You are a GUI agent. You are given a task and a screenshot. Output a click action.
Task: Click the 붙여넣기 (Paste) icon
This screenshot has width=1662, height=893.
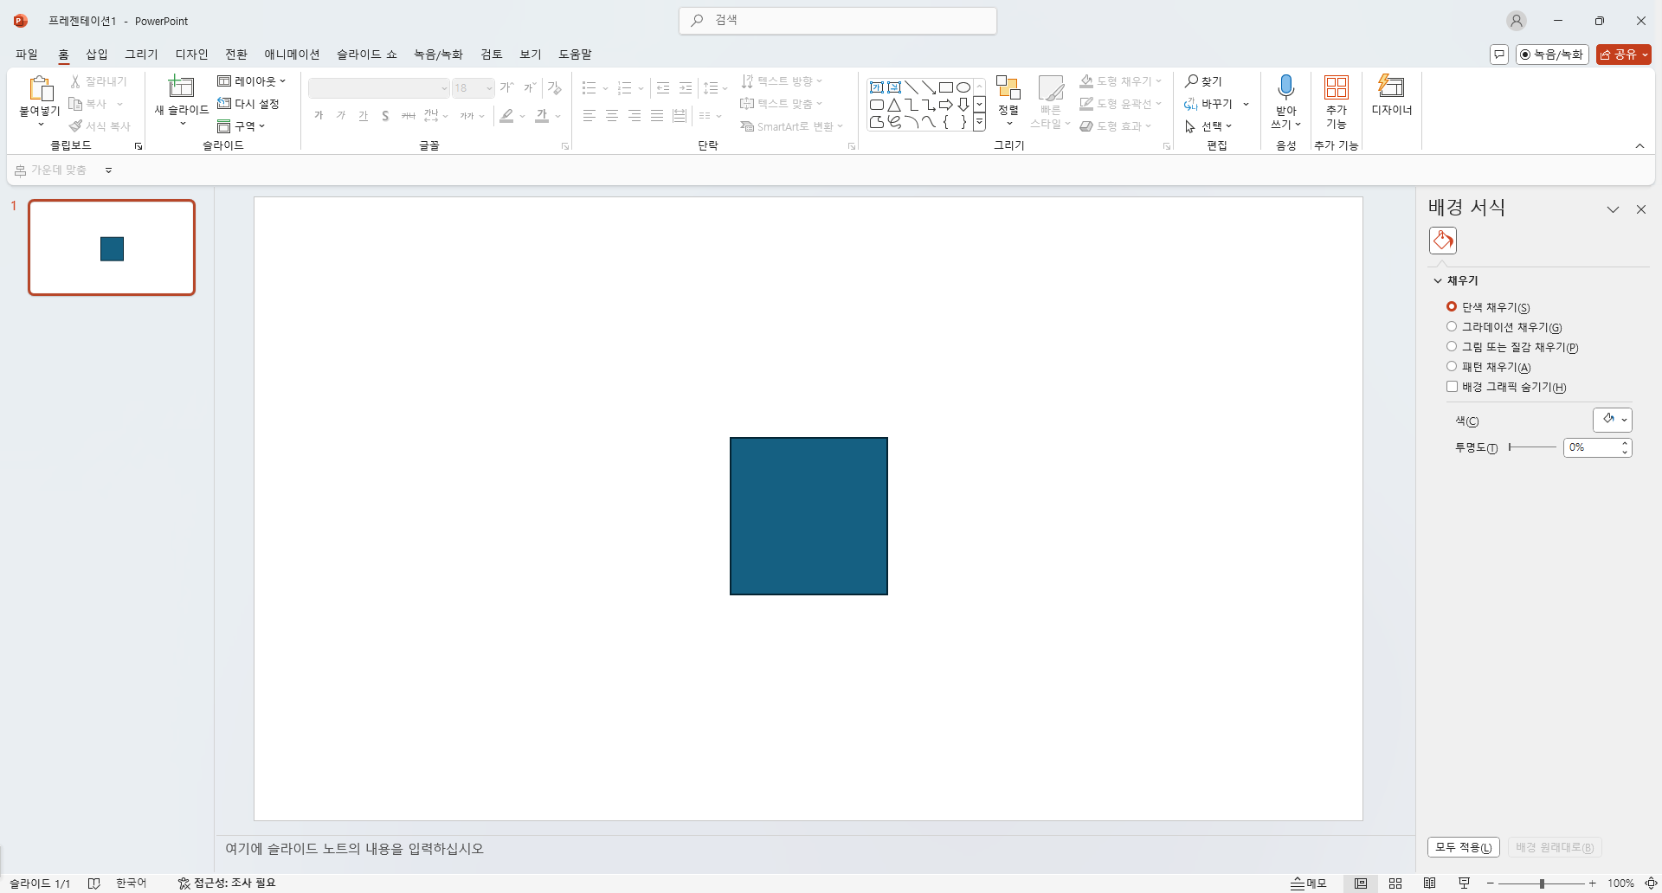point(40,89)
